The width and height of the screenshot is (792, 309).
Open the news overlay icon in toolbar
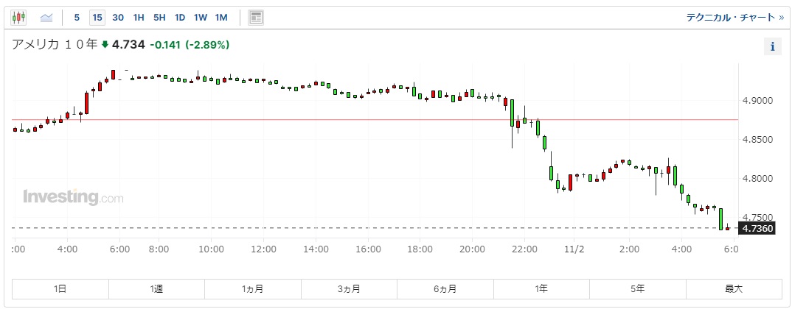[256, 18]
